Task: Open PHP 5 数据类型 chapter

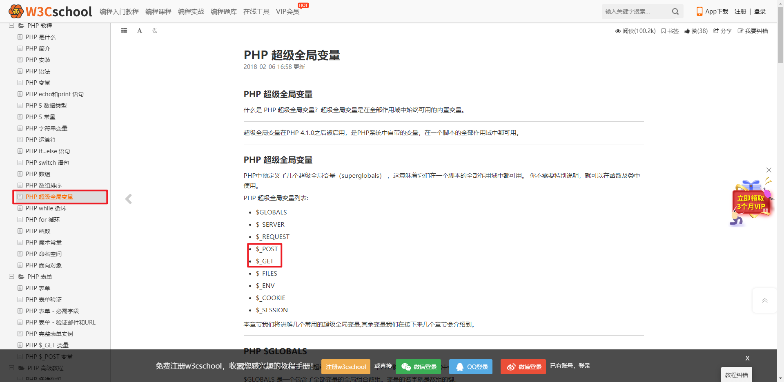Action: click(46, 106)
